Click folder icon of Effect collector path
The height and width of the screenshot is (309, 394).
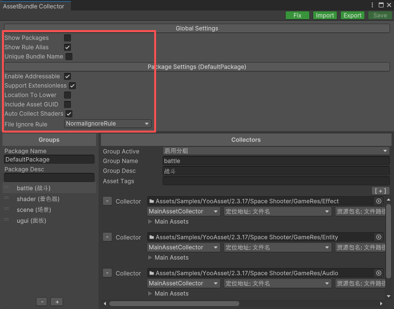coord(152,201)
